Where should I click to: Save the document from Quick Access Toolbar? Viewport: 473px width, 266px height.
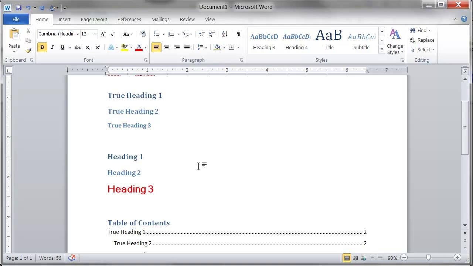pyautogui.click(x=19, y=7)
